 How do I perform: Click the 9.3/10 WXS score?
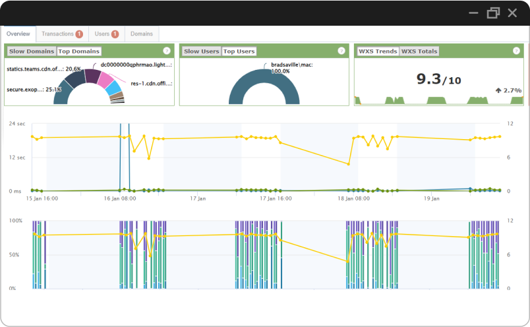click(438, 79)
